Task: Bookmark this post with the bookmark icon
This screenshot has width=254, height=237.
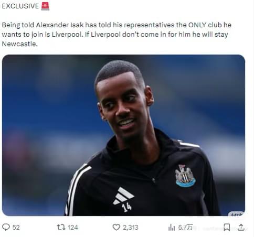Action: 227,227
